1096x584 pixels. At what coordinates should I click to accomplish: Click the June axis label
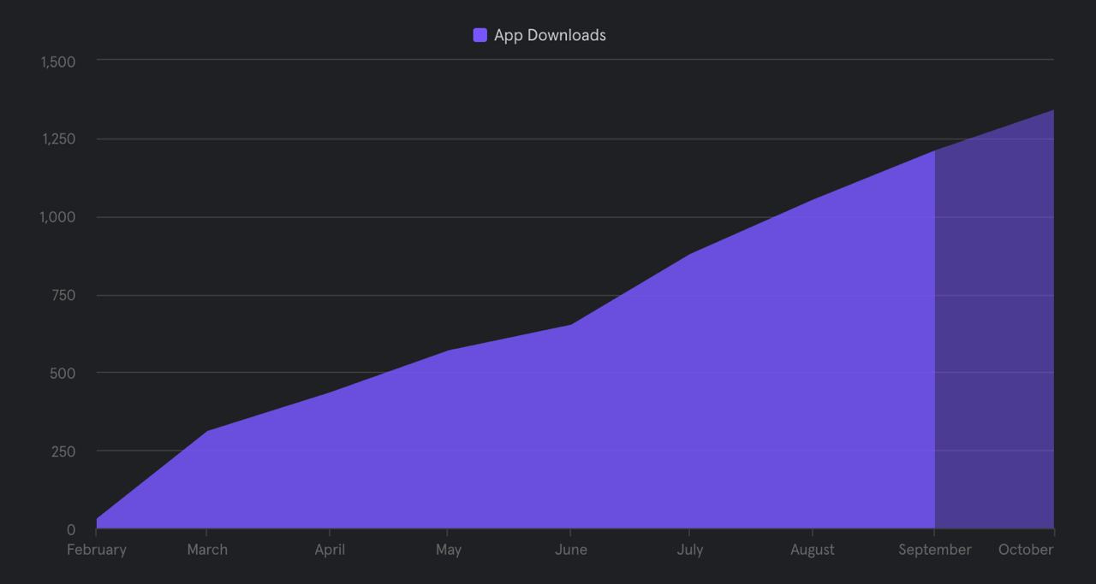(x=571, y=550)
